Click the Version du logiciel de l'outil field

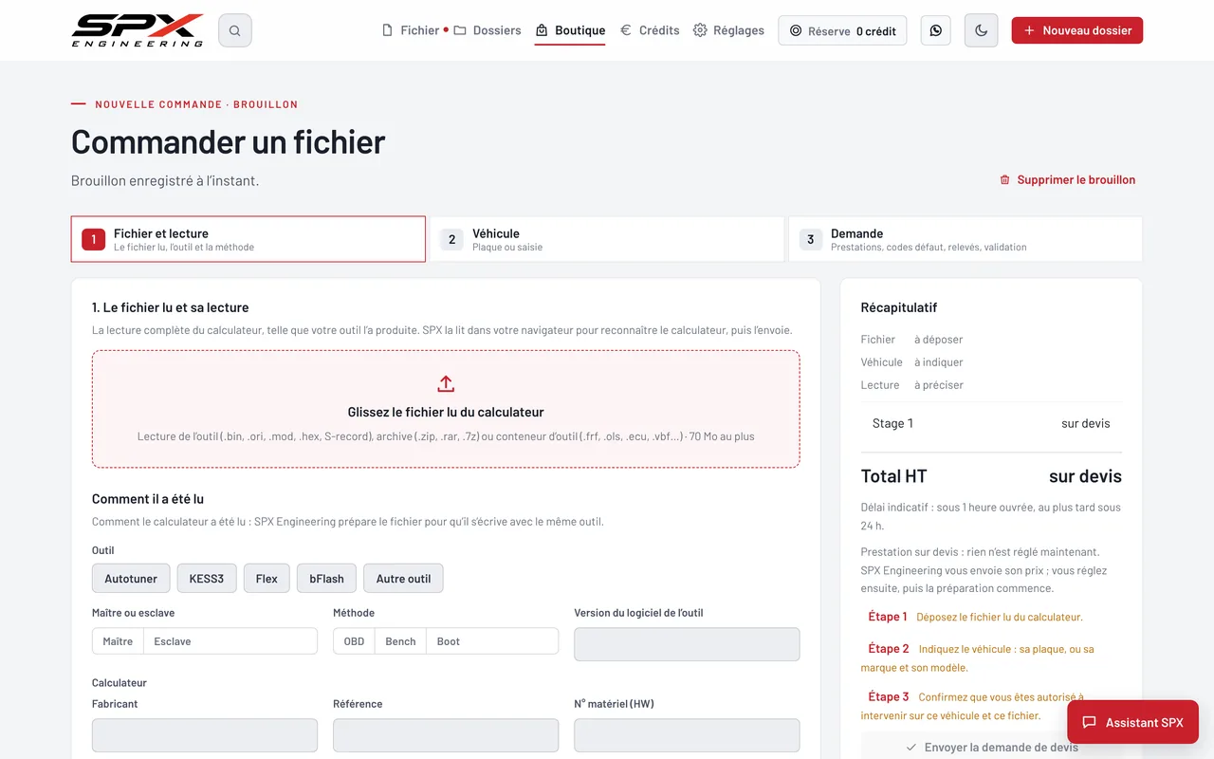(x=687, y=644)
